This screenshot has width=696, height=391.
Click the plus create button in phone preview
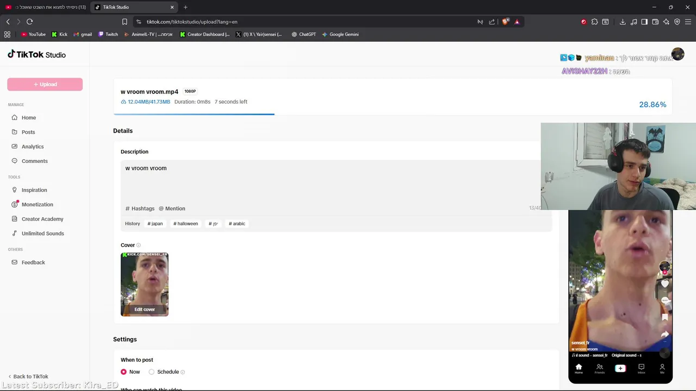point(620,368)
